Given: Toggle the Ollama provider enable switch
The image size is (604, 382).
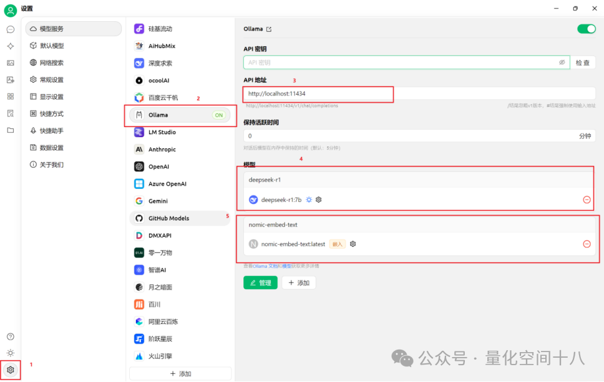Looking at the screenshot, I should coord(587,29).
